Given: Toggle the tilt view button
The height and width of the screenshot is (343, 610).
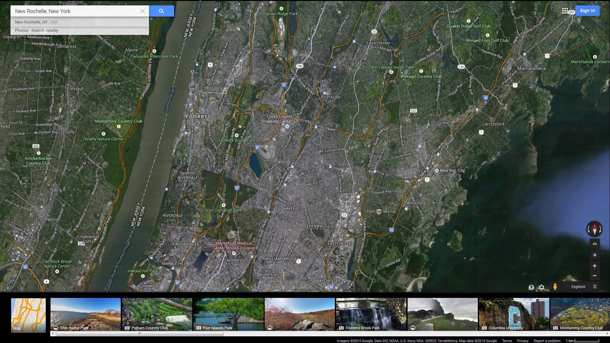Looking at the screenshot, I should 595,244.
